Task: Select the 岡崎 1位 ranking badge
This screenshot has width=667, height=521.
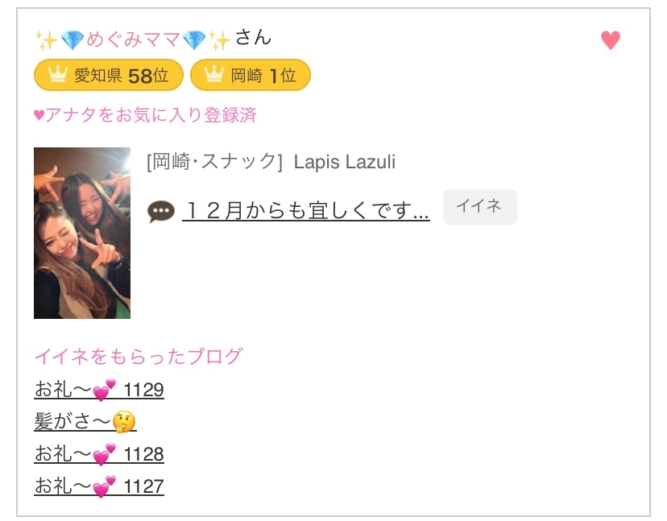Action: [x=250, y=75]
